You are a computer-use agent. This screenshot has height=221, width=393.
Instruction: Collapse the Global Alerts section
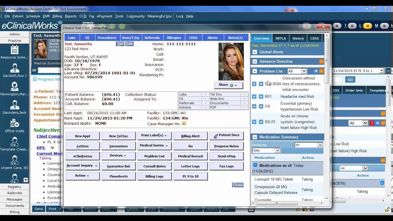(255, 52)
